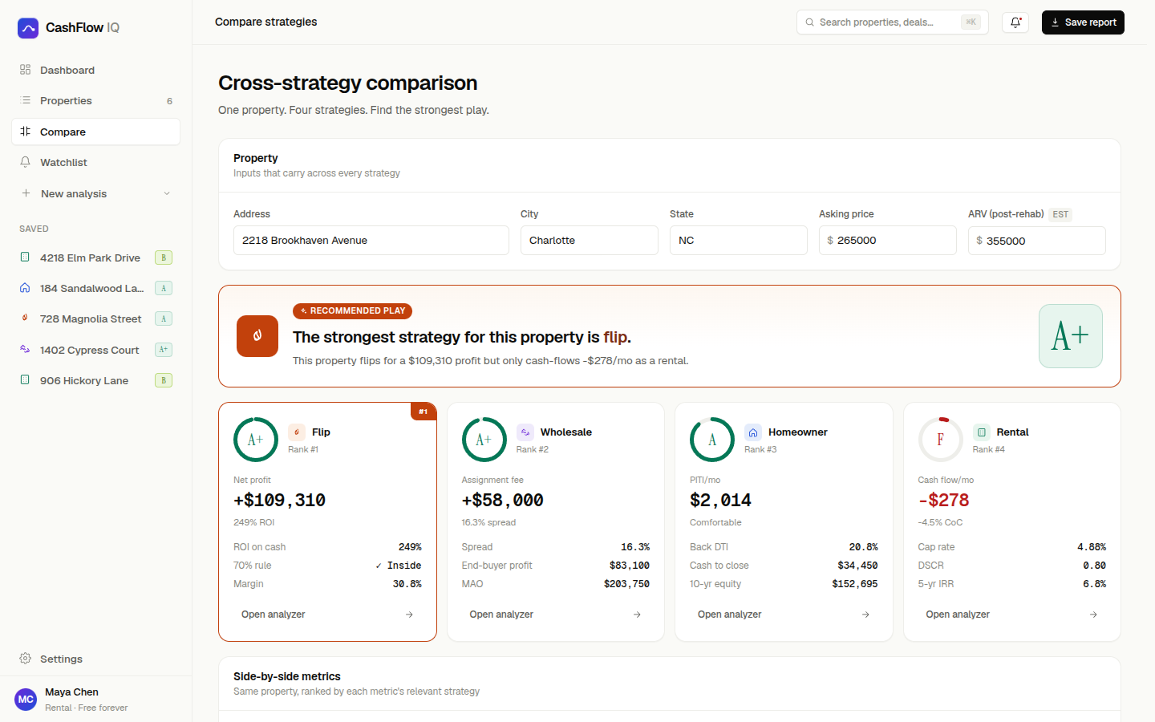This screenshot has width=1155, height=722.
Task: Click the MC user avatar
Action: click(x=26, y=700)
